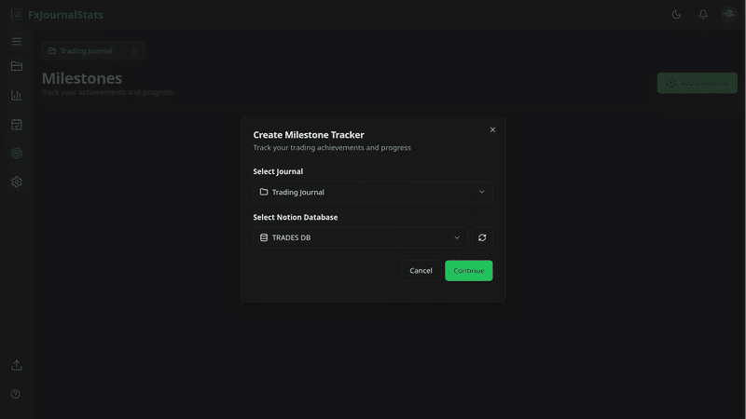Click the Create Milestone Tracker heading
This screenshot has width=746, height=419.
point(309,135)
